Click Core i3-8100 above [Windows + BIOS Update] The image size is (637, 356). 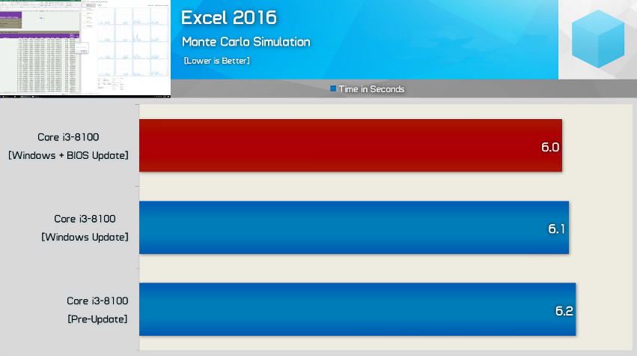click(x=68, y=137)
